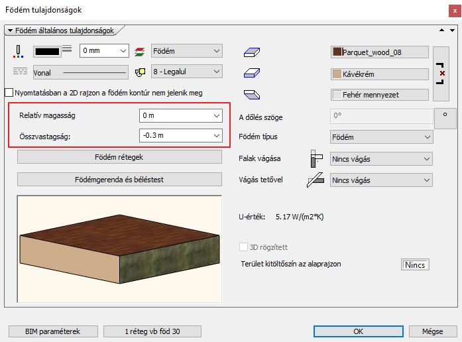The height and width of the screenshot is (342, 462).
Task: Click the material link bracket button
Action: pos(441,74)
